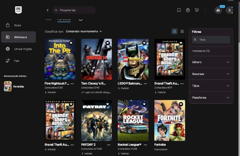Switch to list view layout
The height and width of the screenshot is (156, 240).
coord(182,31)
